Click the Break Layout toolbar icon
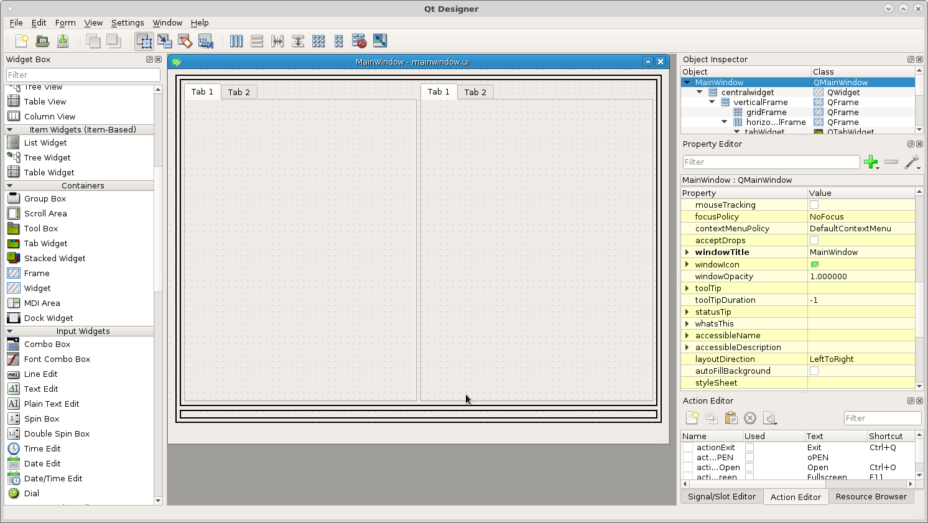 359,41
